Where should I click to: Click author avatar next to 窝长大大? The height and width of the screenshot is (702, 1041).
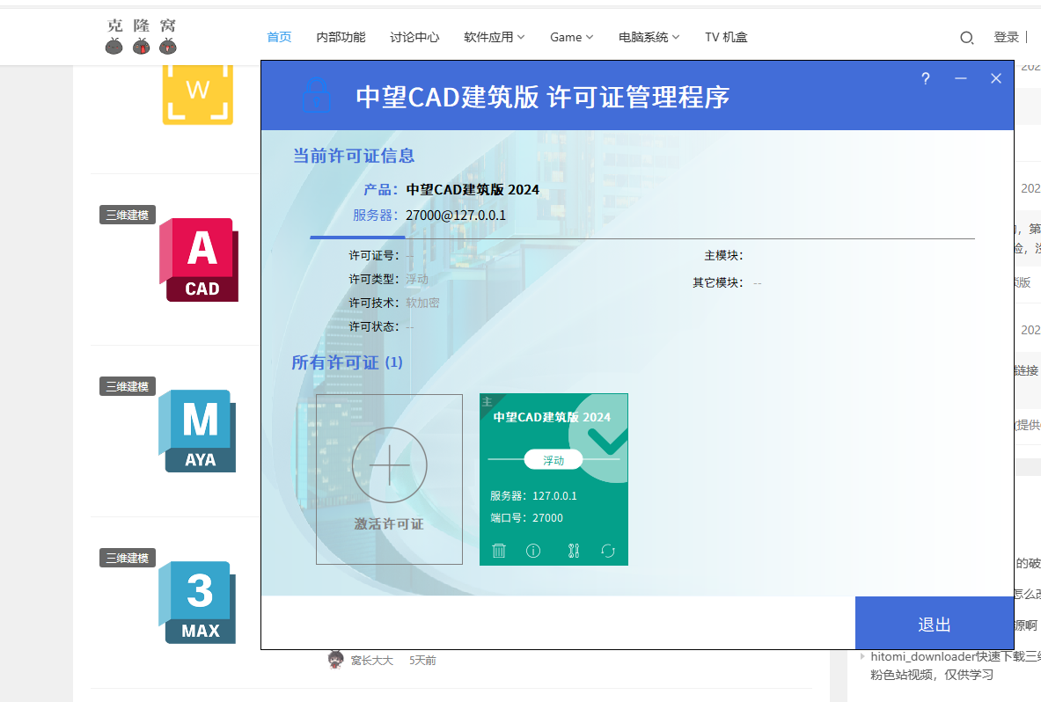point(336,660)
